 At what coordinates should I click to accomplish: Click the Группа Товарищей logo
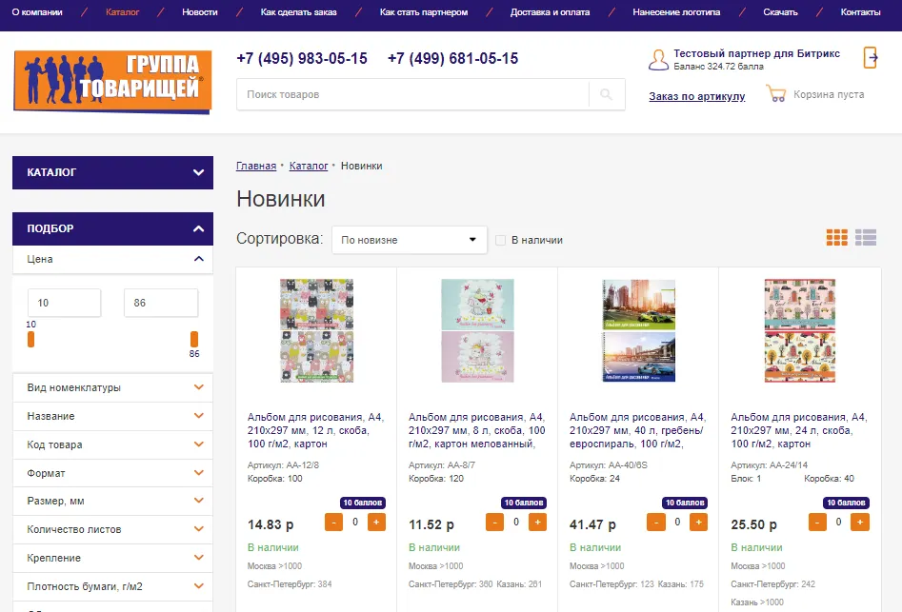[112, 81]
